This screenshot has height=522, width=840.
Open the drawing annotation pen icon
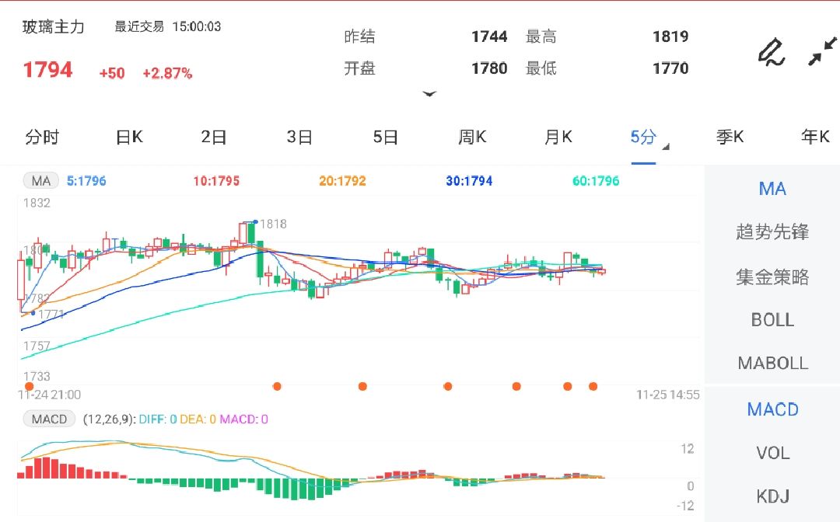[x=771, y=53]
